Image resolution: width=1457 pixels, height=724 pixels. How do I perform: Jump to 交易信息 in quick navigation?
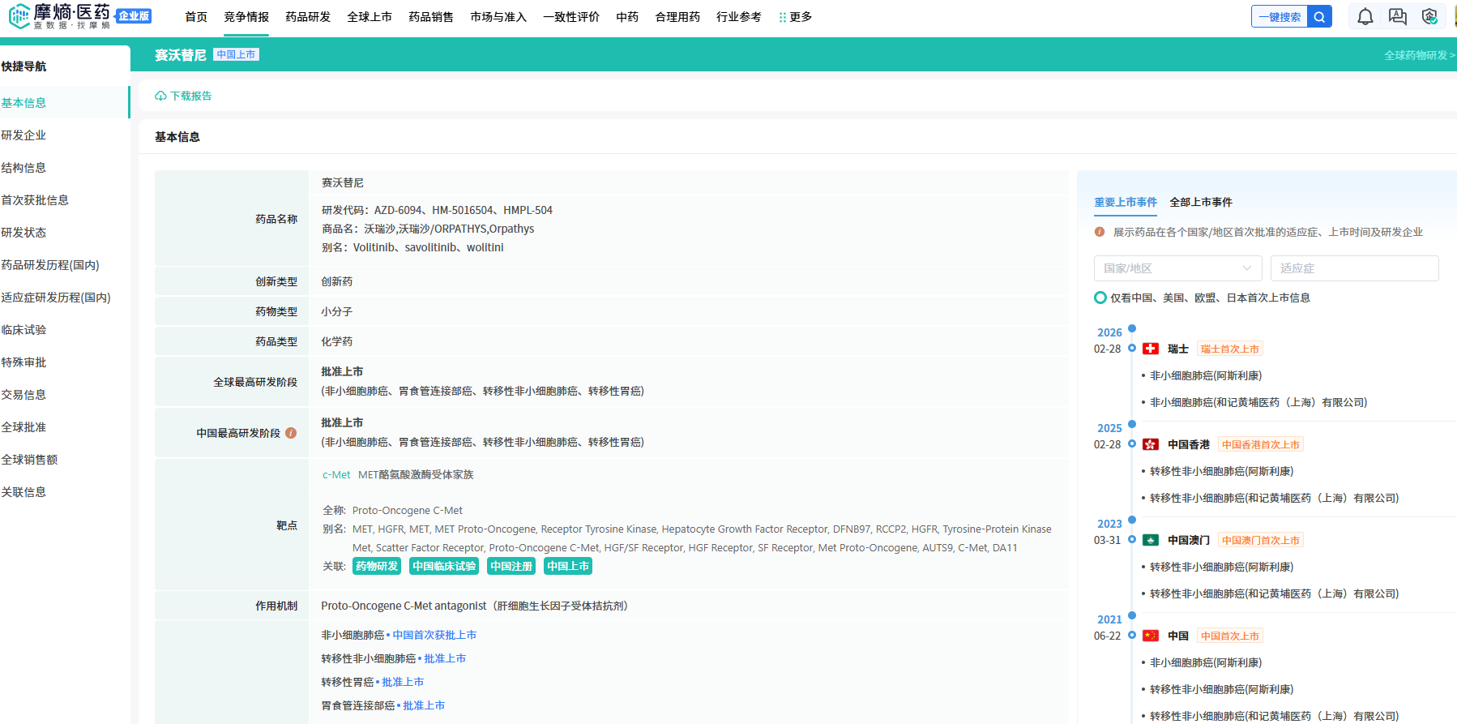(23, 395)
